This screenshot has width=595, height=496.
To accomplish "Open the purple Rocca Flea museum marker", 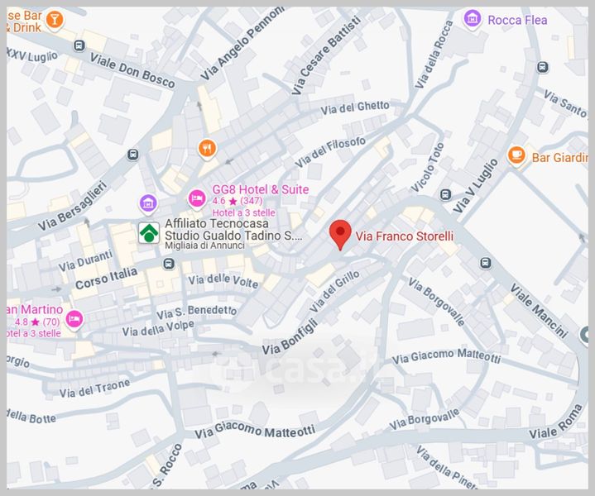I will tap(473, 18).
